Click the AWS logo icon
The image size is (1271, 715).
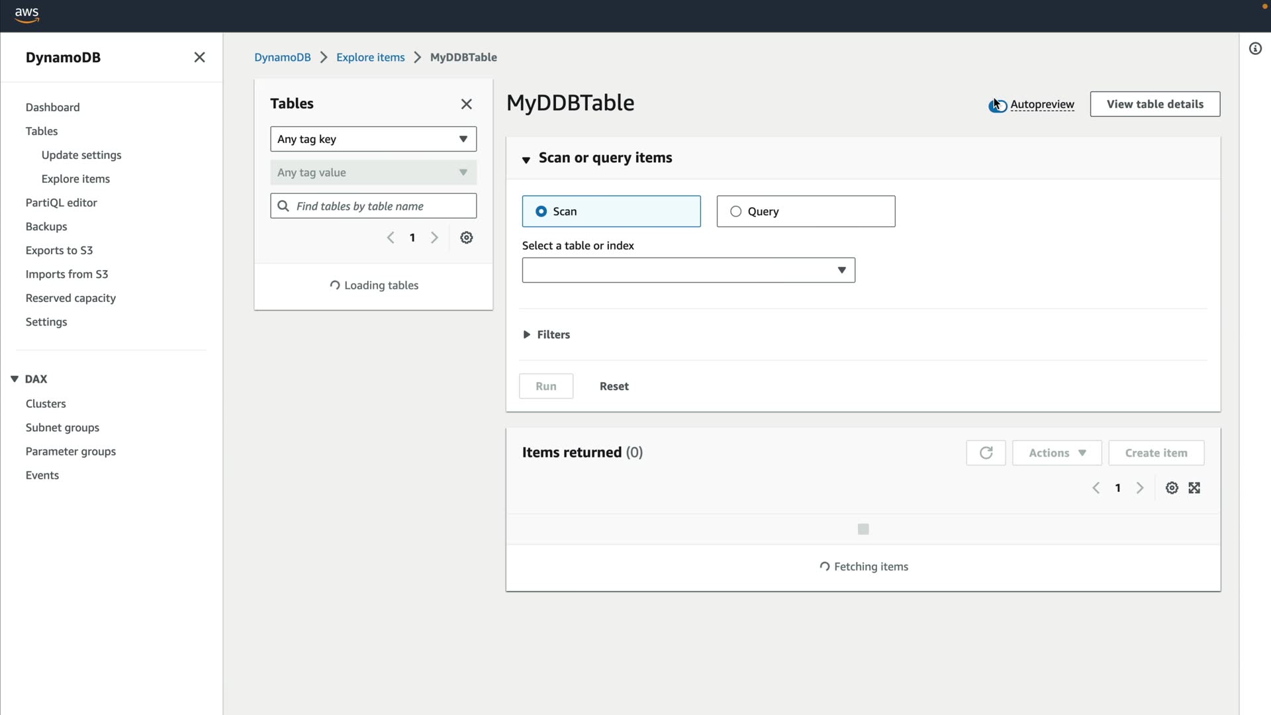[26, 15]
